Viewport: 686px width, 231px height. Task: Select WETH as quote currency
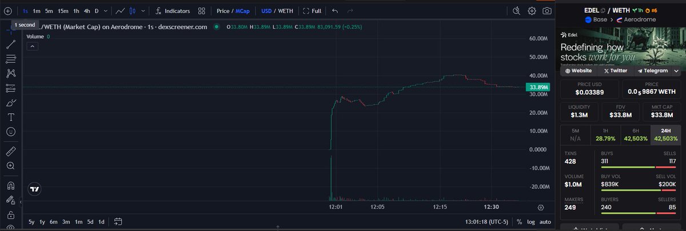coord(286,10)
